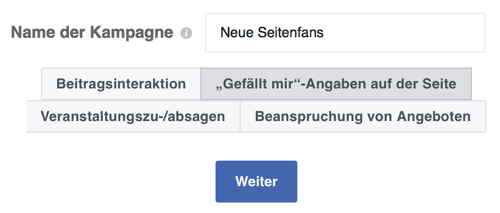Continue with the Weiter button
Viewport: 500px width, 213px height.
(256, 182)
